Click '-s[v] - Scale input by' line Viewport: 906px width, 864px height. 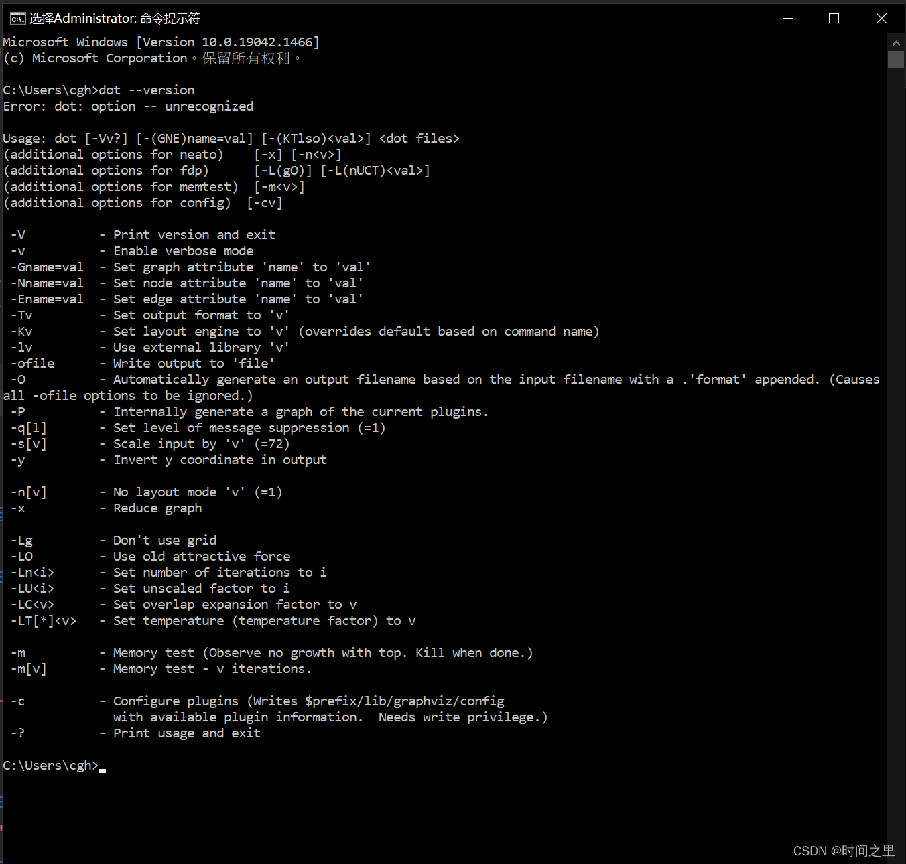[150, 444]
